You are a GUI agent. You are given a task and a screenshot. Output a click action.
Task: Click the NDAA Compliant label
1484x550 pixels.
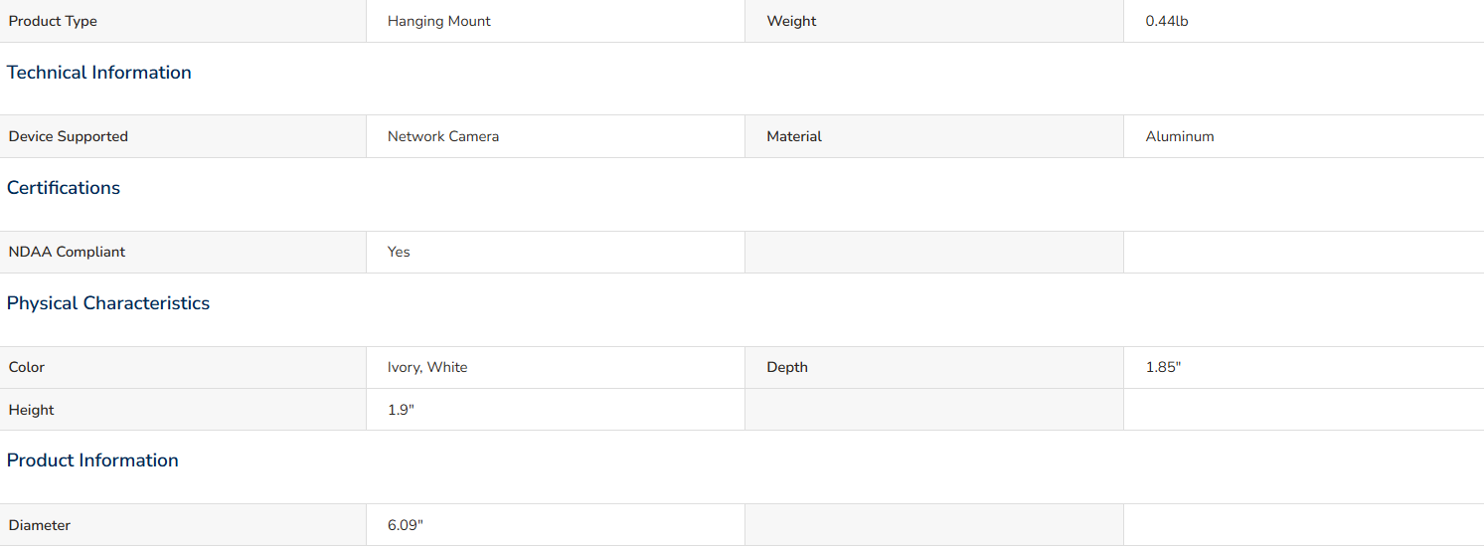click(68, 252)
